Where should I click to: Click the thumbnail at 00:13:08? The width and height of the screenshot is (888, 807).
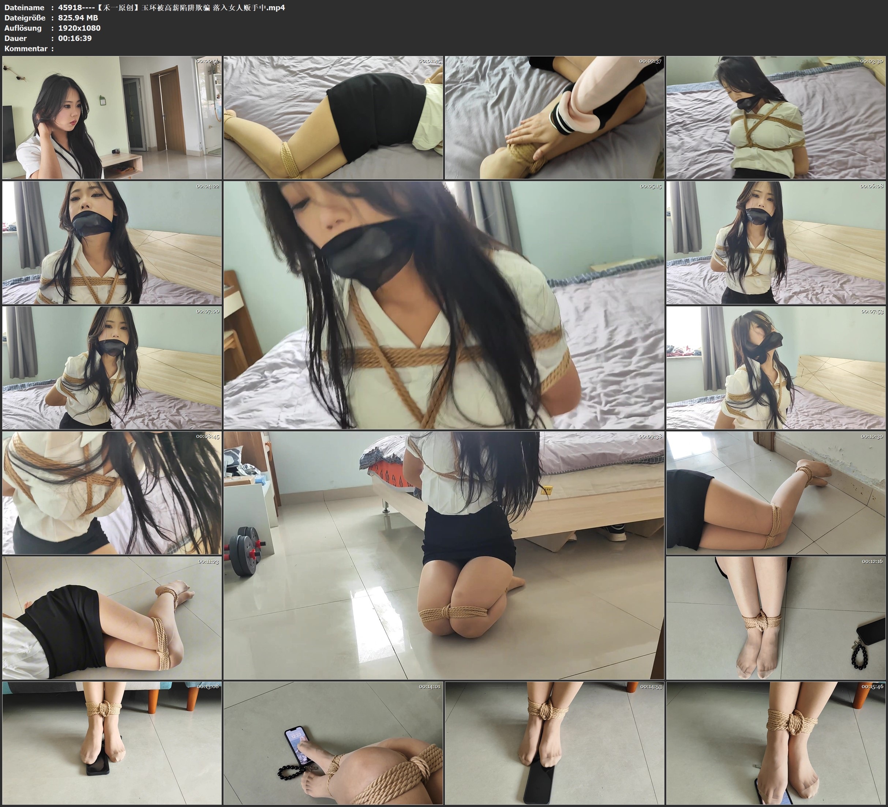pyautogui.click(x=112, y=743)
